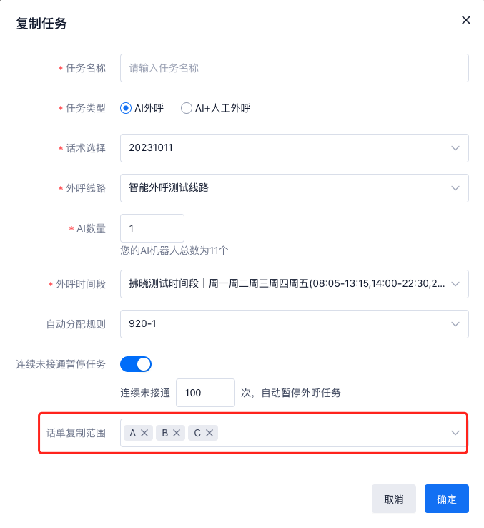This screenshot has width=484, height=528.
Task: Select the AI外呼 radio option
Action: click(126, 109)
